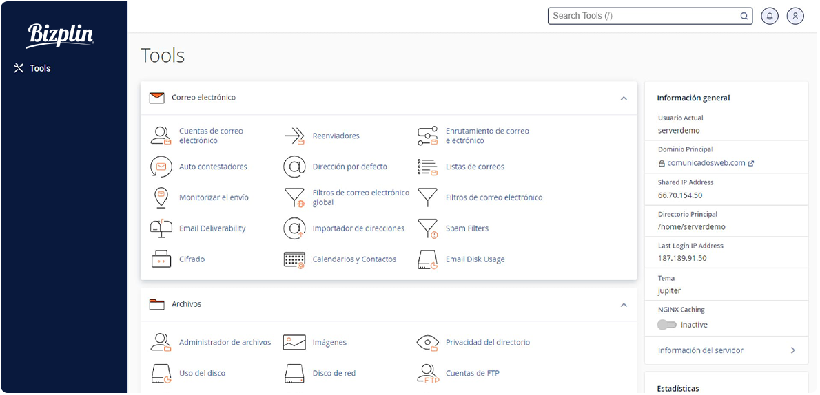
Task: Open the Filtros de correo electrónico link
Action: point(494,197)
